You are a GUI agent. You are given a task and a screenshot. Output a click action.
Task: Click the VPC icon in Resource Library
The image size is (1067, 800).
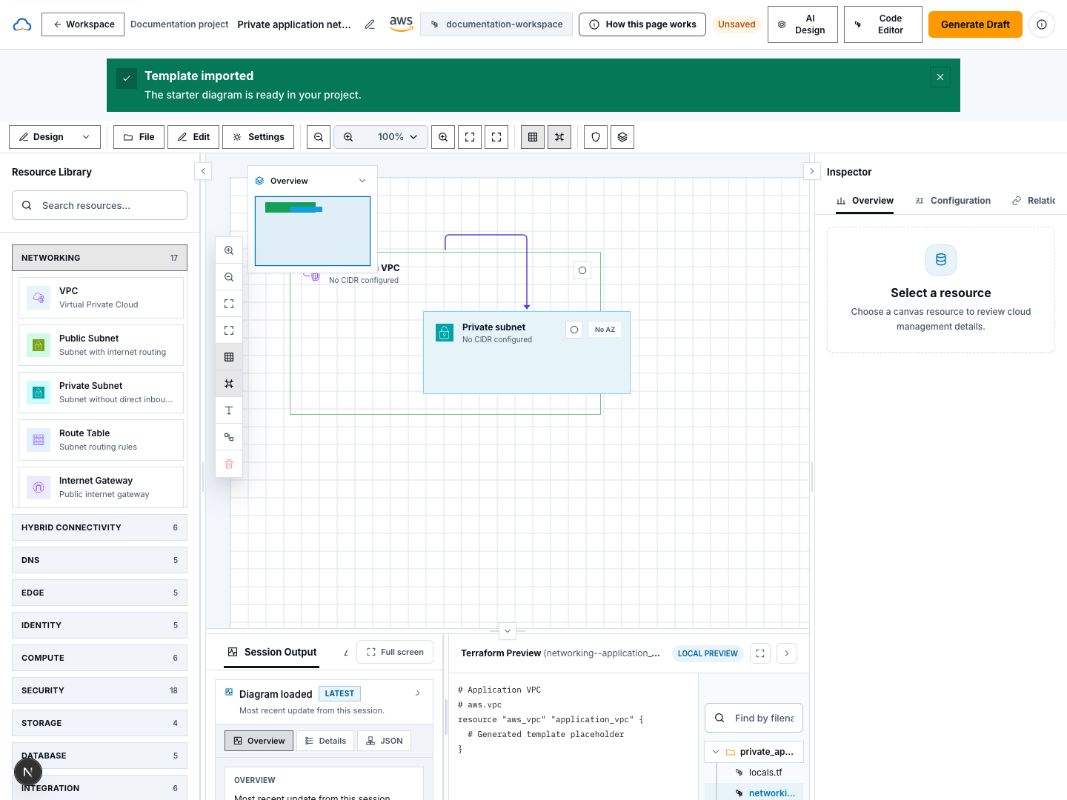click(39, 298)
